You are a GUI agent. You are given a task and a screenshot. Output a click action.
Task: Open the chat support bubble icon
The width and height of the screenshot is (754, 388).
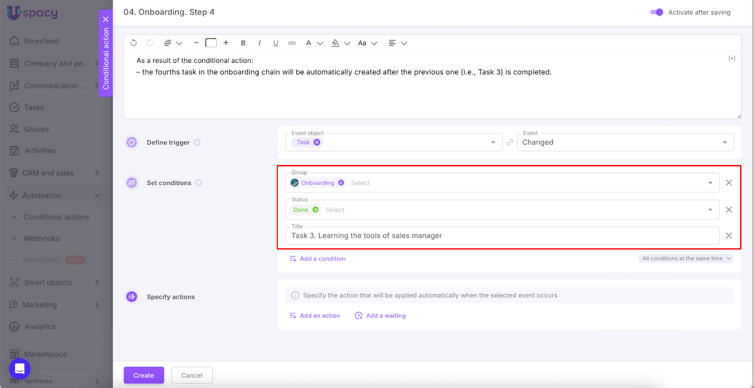click(x=20, y=369)
